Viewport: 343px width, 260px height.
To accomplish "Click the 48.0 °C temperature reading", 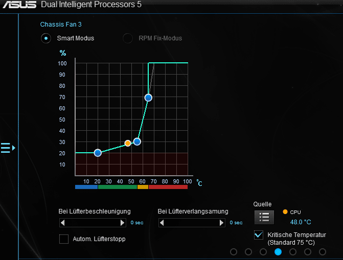I will click(x=301, y=222).
